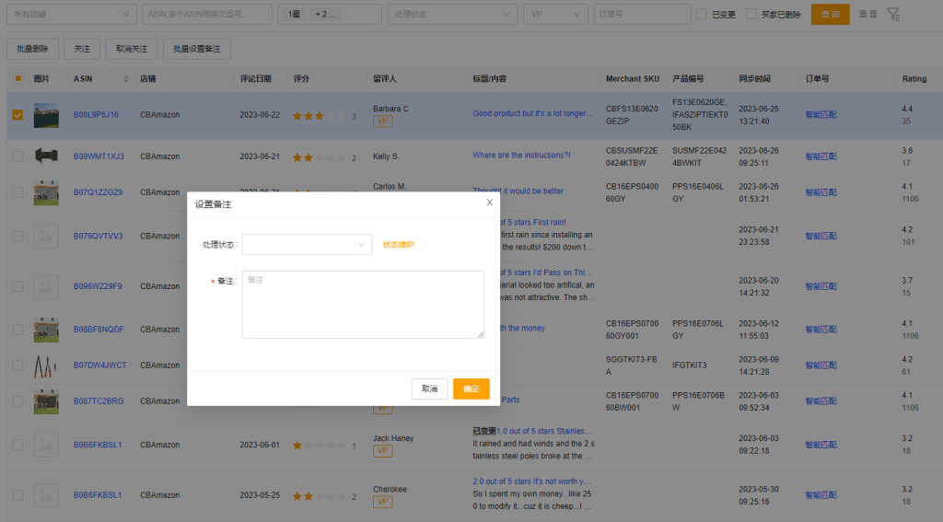
Task: Uncheck the row checkbox for B08L9P6J16
Action: click(17, 115)
